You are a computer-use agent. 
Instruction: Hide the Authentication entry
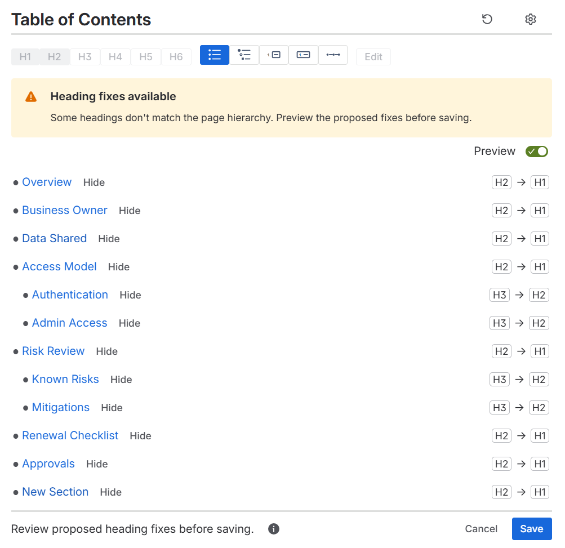coord(131,295)
